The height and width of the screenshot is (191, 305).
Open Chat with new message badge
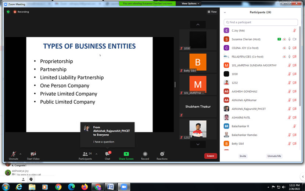108,154
